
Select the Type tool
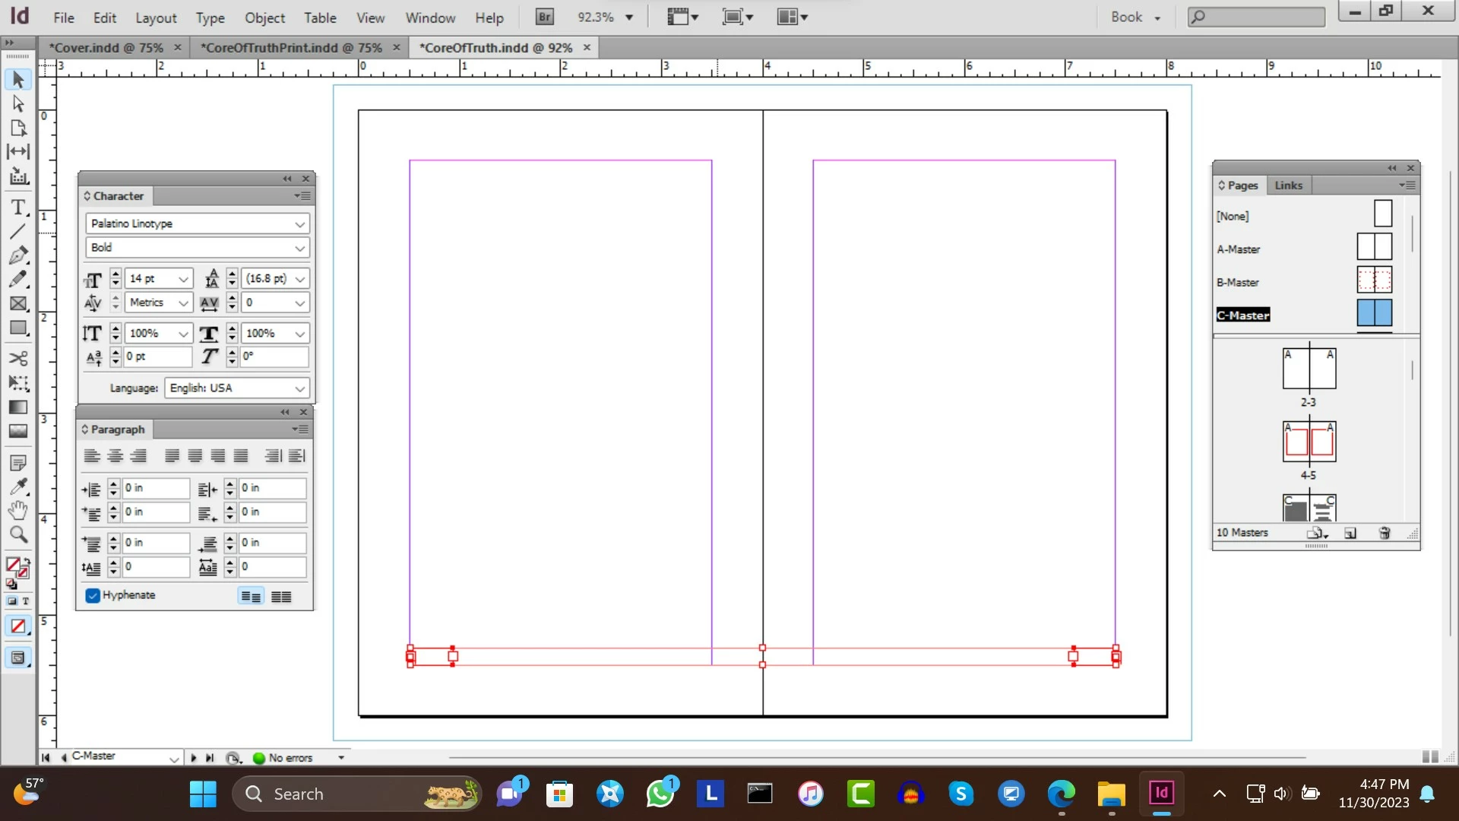click(17, 208)
